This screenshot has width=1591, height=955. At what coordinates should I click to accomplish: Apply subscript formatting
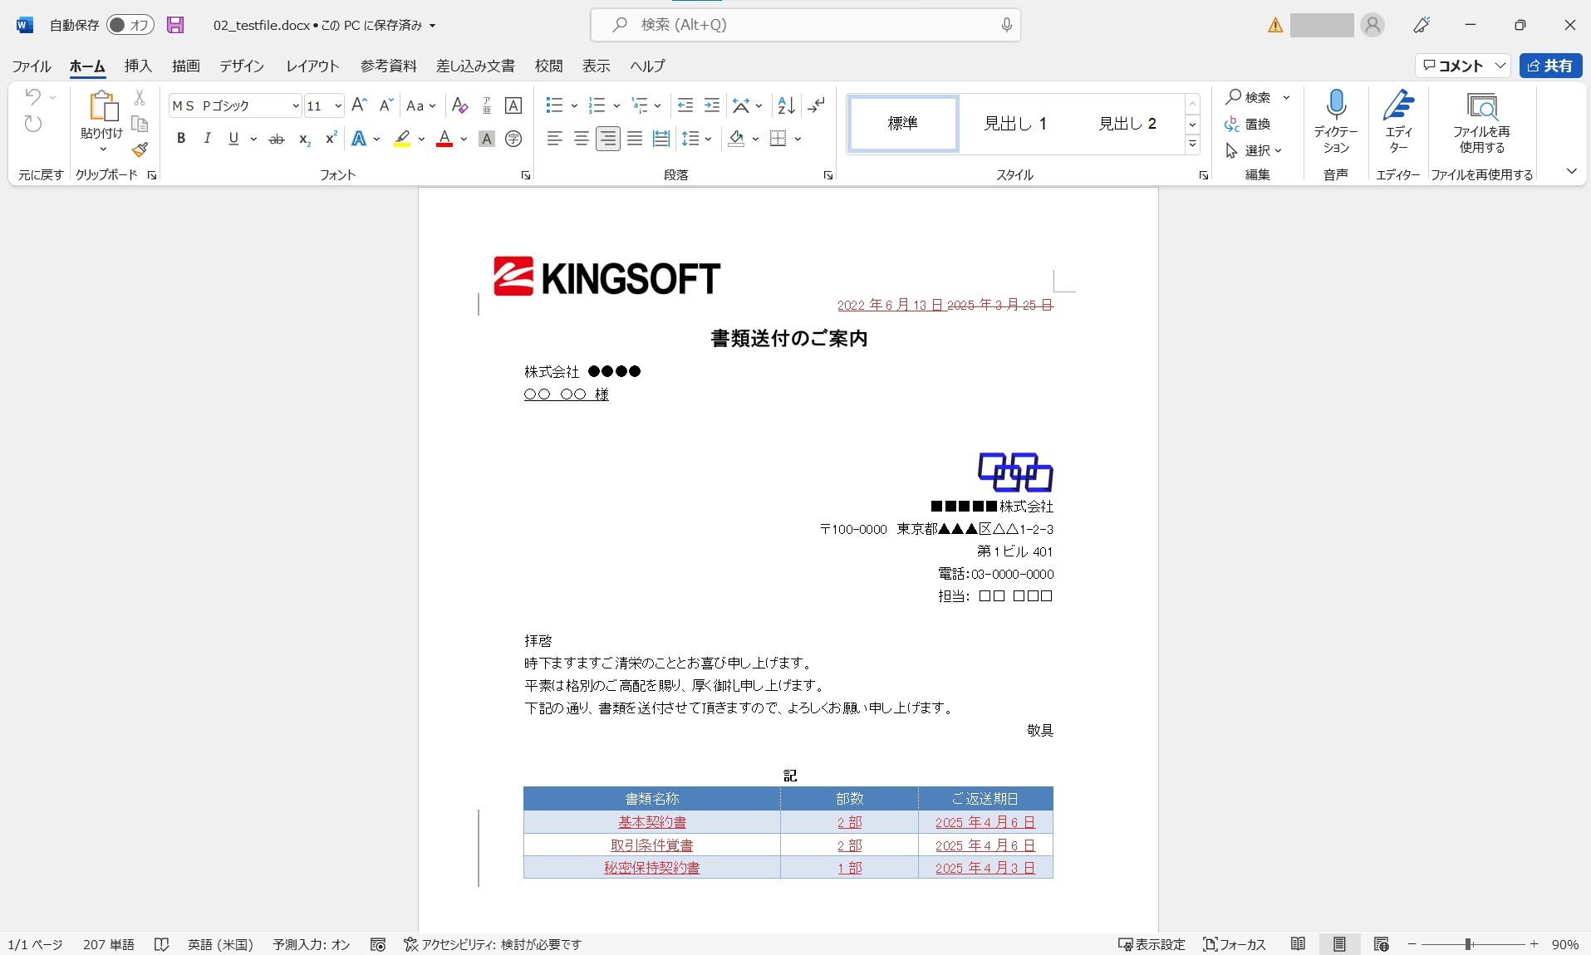(x=304, y=139)
